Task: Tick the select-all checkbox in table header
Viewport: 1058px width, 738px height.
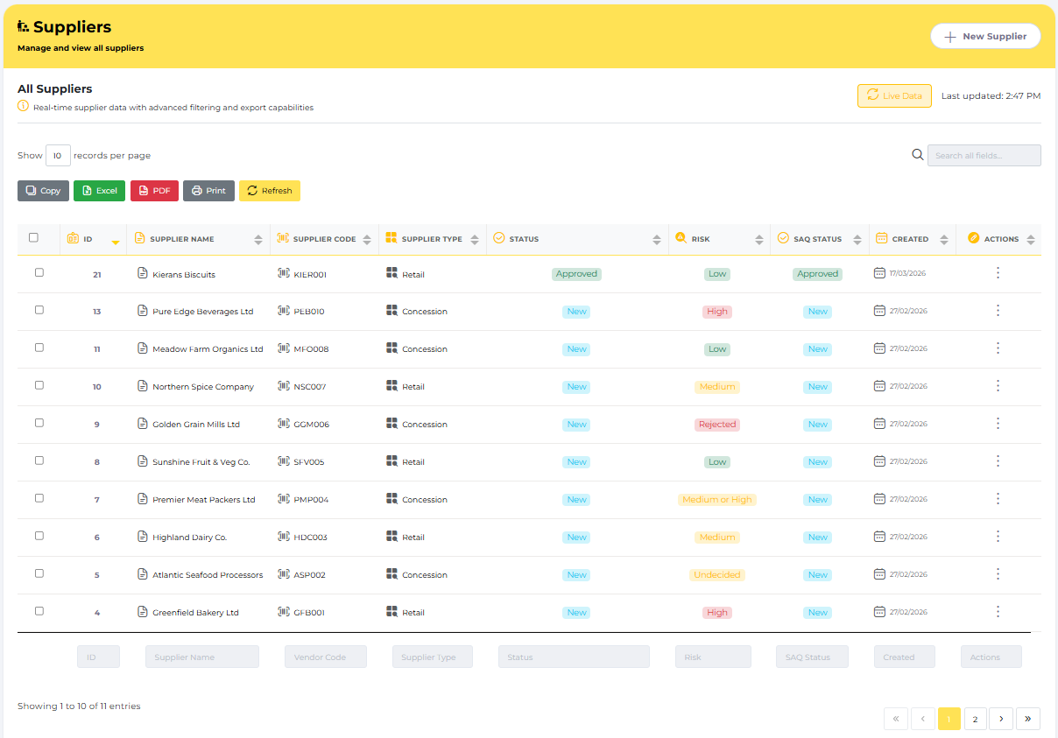Action: [x=34, y=237]
